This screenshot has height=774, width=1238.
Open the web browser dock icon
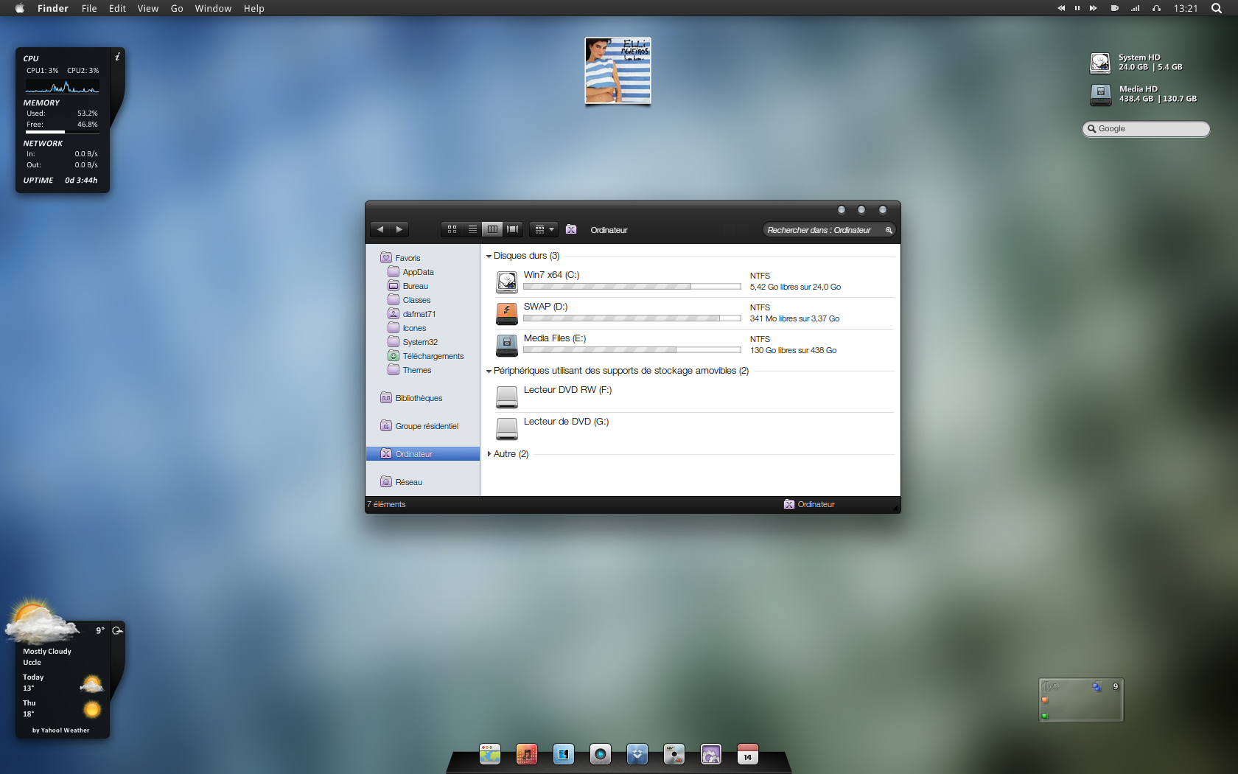point(490,754)
